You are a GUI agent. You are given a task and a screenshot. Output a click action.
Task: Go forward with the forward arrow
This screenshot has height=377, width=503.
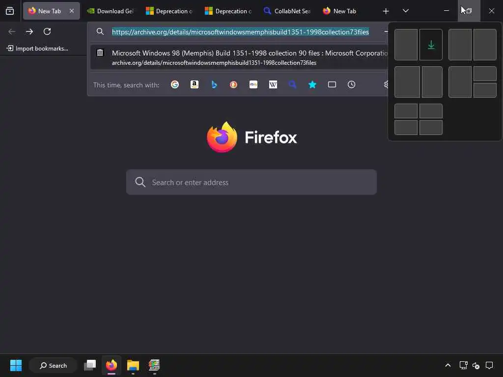click(29, 31)
